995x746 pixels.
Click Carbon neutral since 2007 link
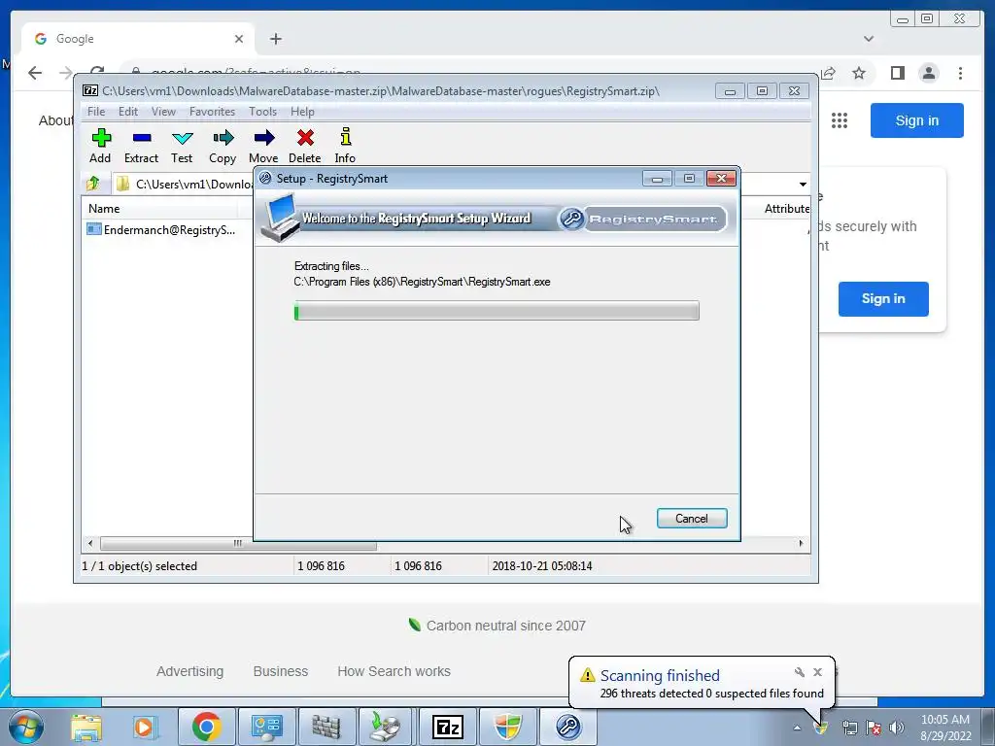[x=497, y=626]
